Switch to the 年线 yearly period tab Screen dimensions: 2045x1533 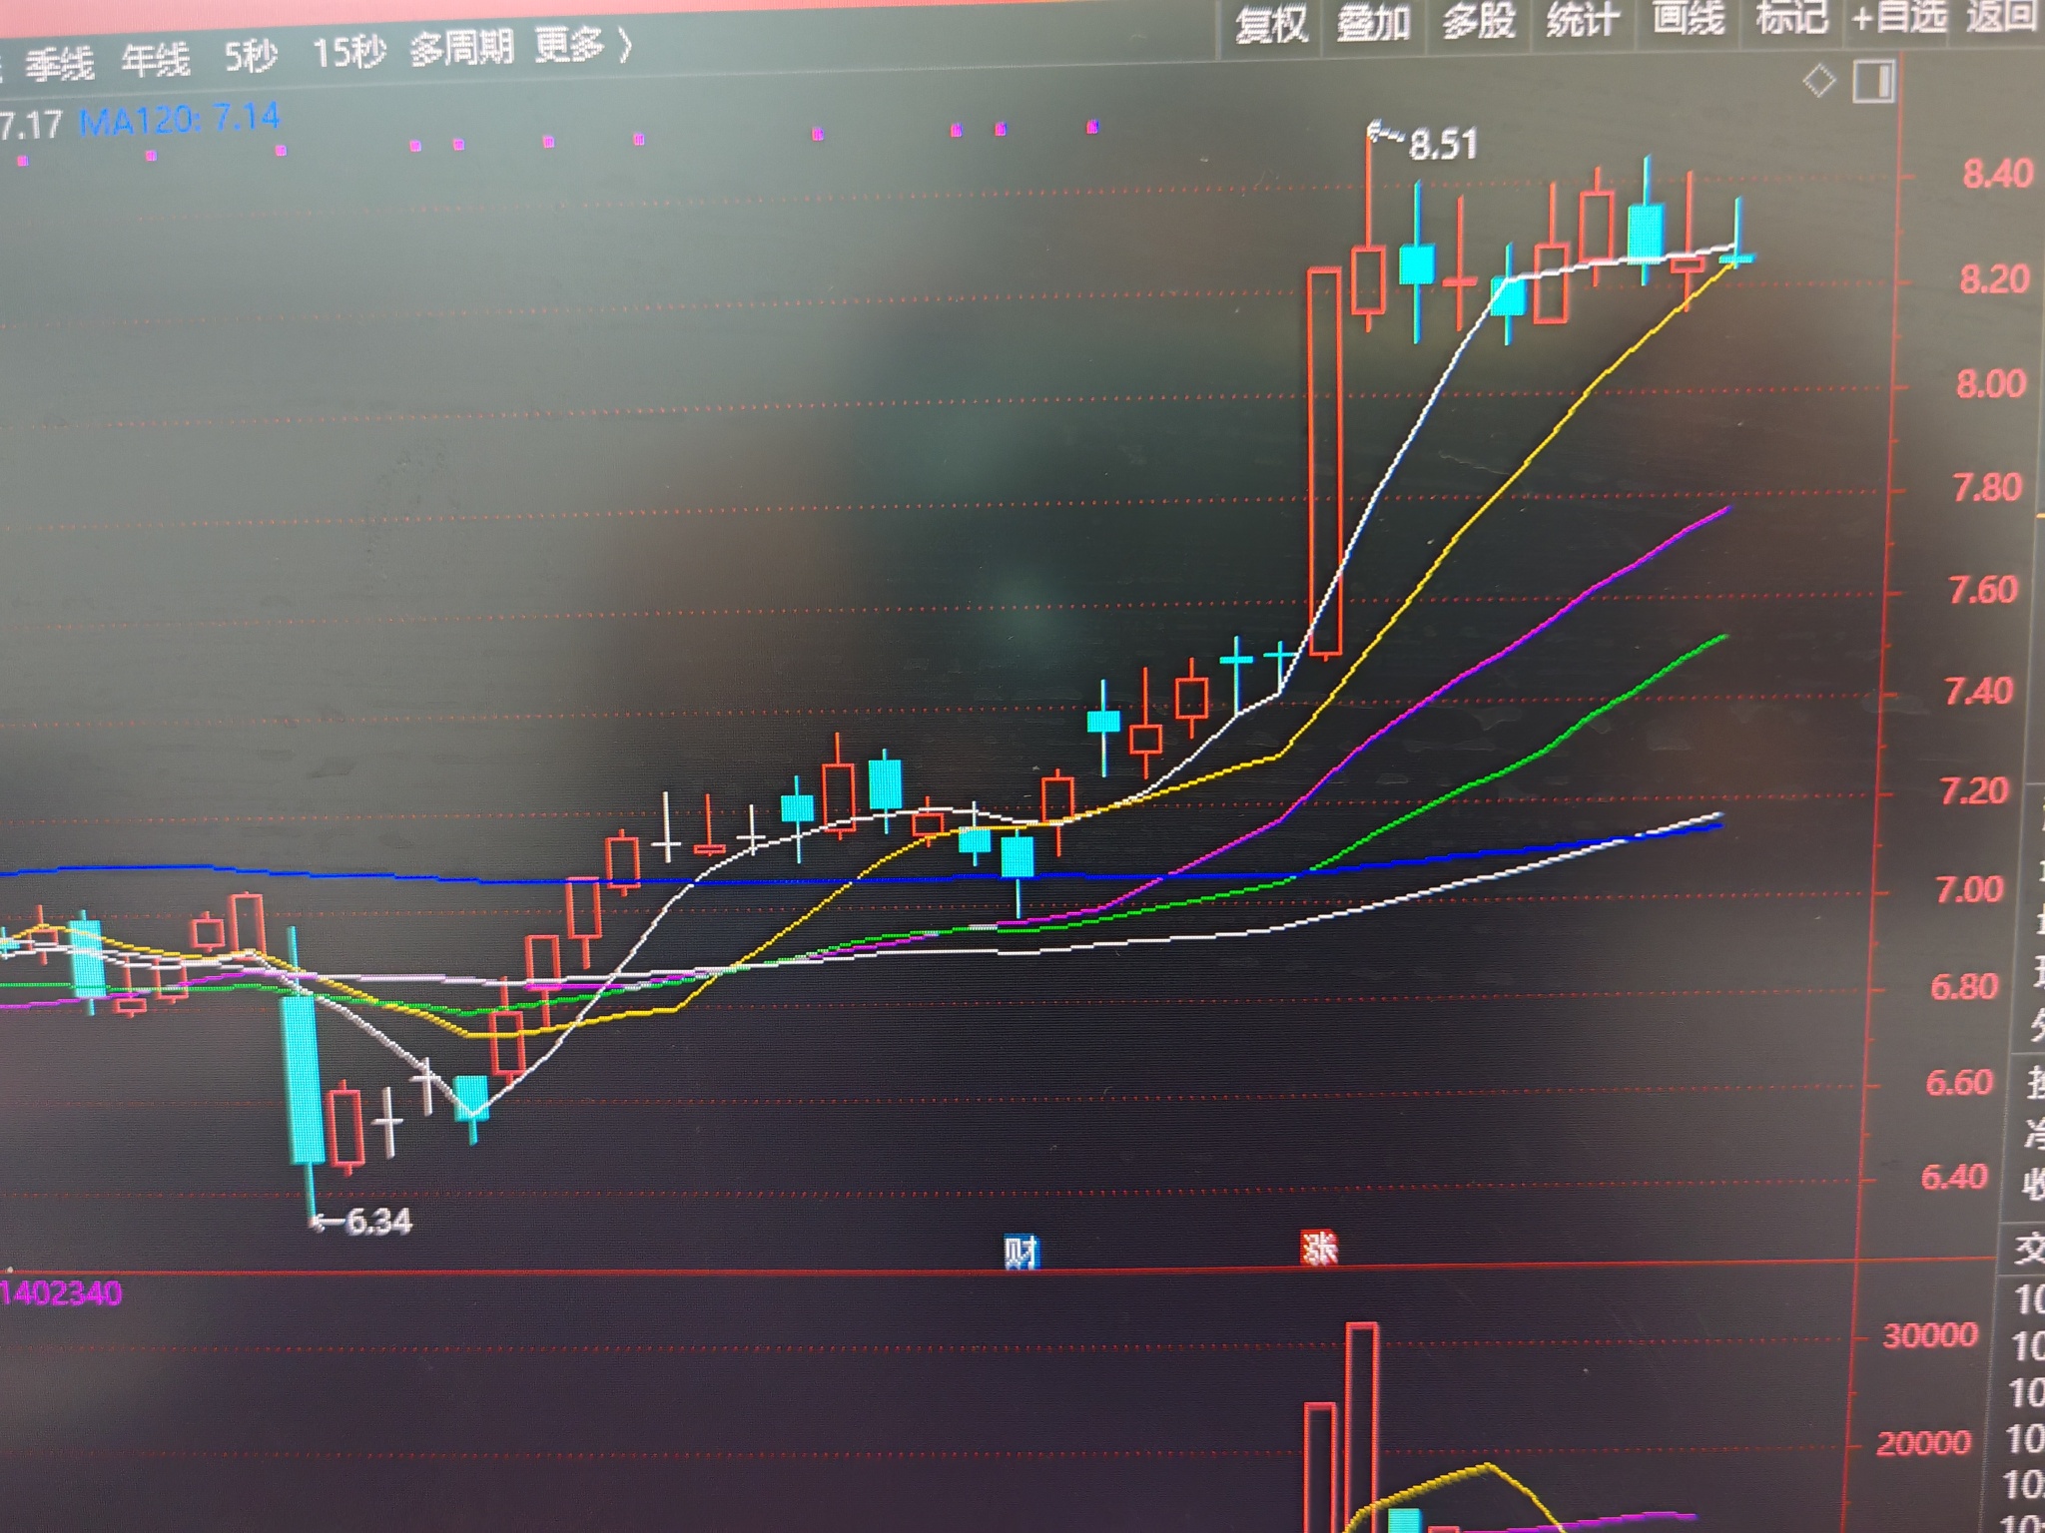(156, 61)
